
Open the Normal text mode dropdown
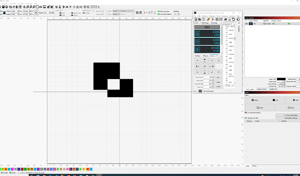(x=127, y=11)
